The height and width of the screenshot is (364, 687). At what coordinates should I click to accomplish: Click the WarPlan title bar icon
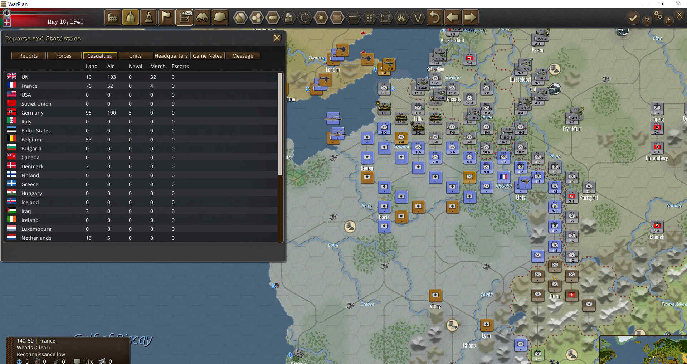pos(4,4)
